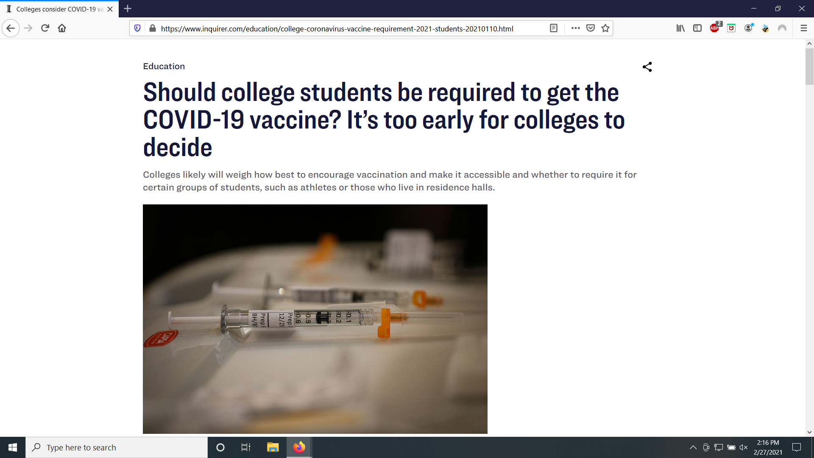Bookmark this page with star icon
The image size is (814, 458).
(x=605, y=28)
